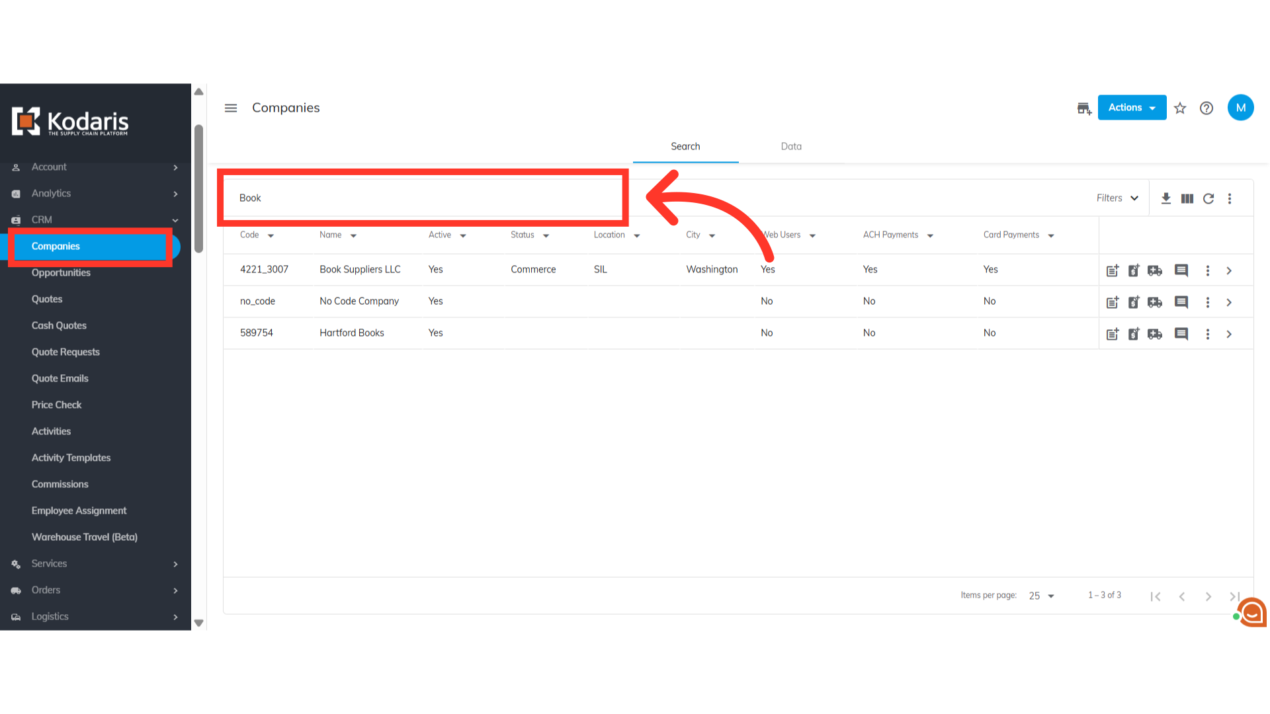Expand the Filters dropdown
Viewport: 1270px width, 714px height.
tap(1117, 198)
